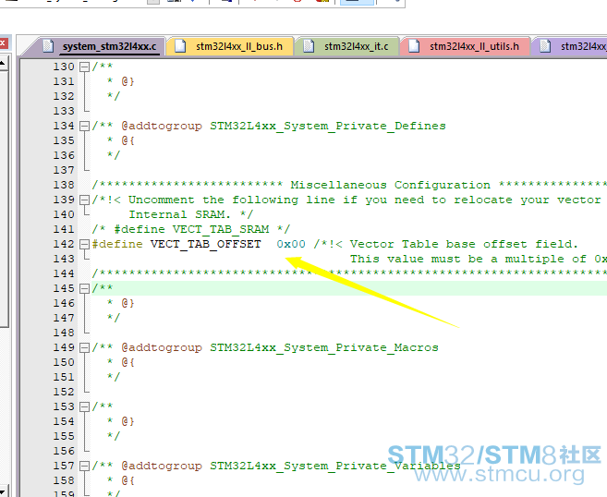
Task: Click line number 145 in the gutter
Action: [x=64, y=289]
